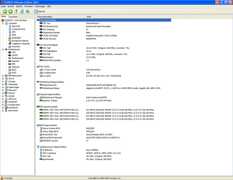Open the Ansicht menu
This screenshot has height=180, width=233.
pyautogui.click(x=11, y=6)
